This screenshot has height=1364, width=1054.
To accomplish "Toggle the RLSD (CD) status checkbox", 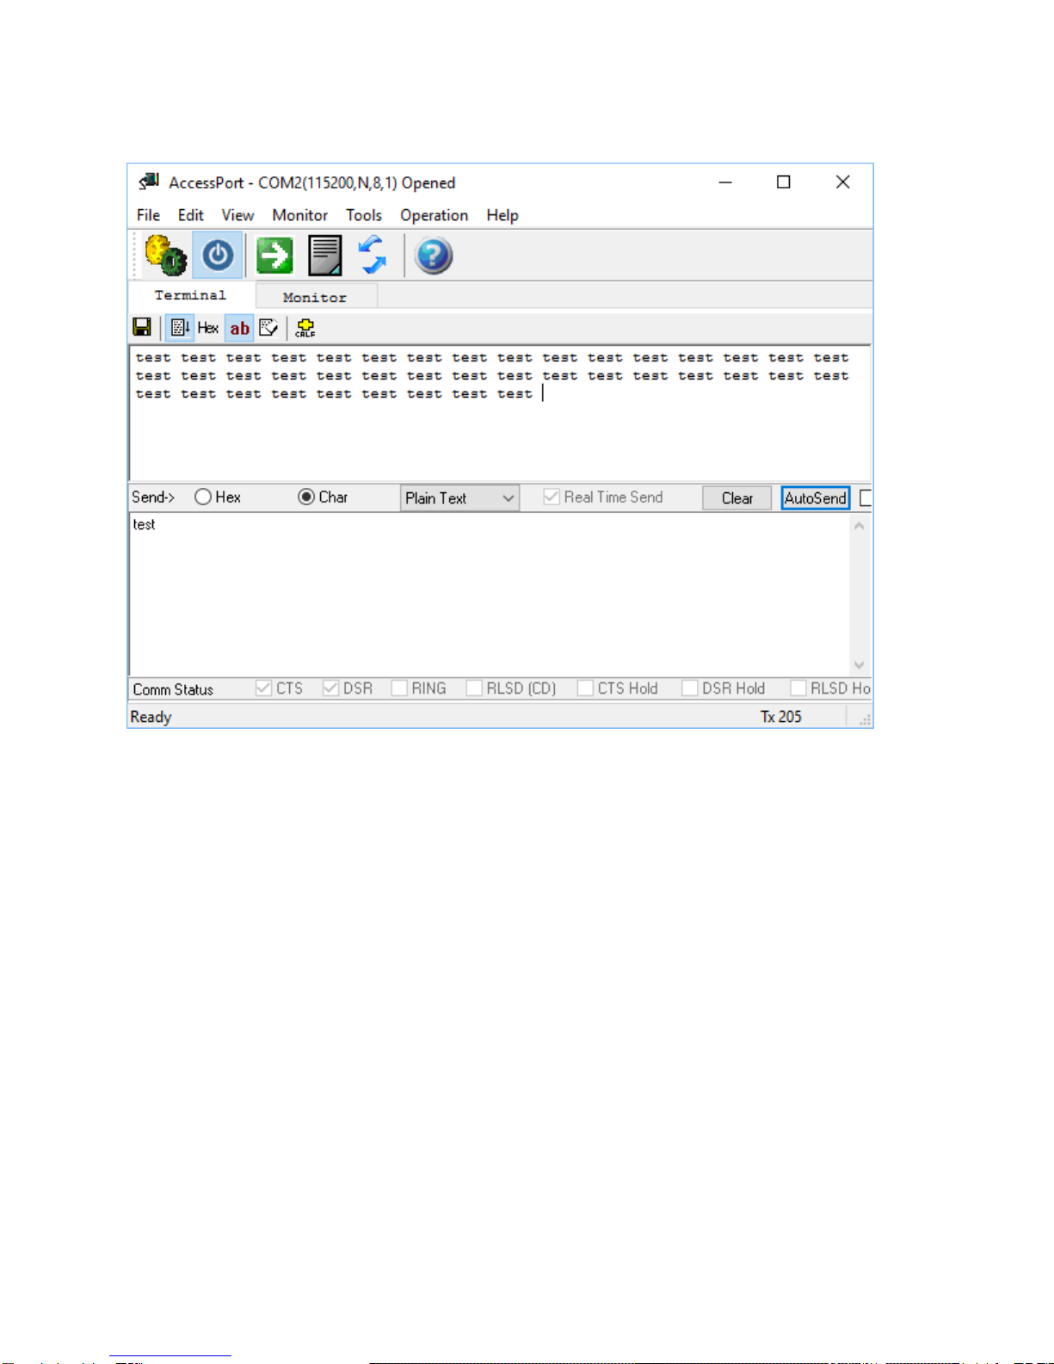I will pyautogui.click(x=474, y=688).
